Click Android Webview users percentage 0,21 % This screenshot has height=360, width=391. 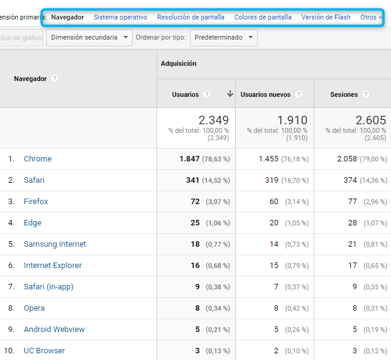tap(217, 330)
